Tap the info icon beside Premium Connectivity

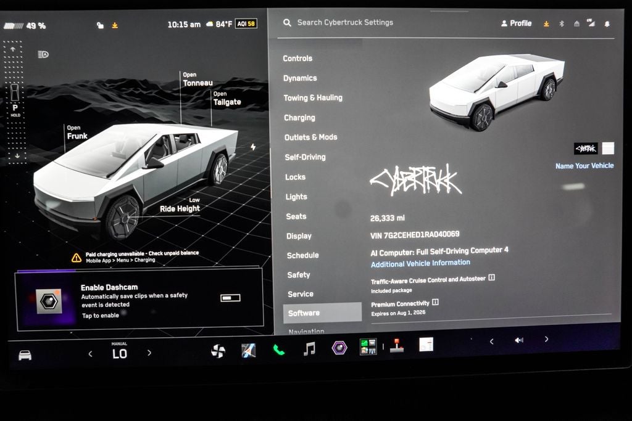(x=435, y=302)
